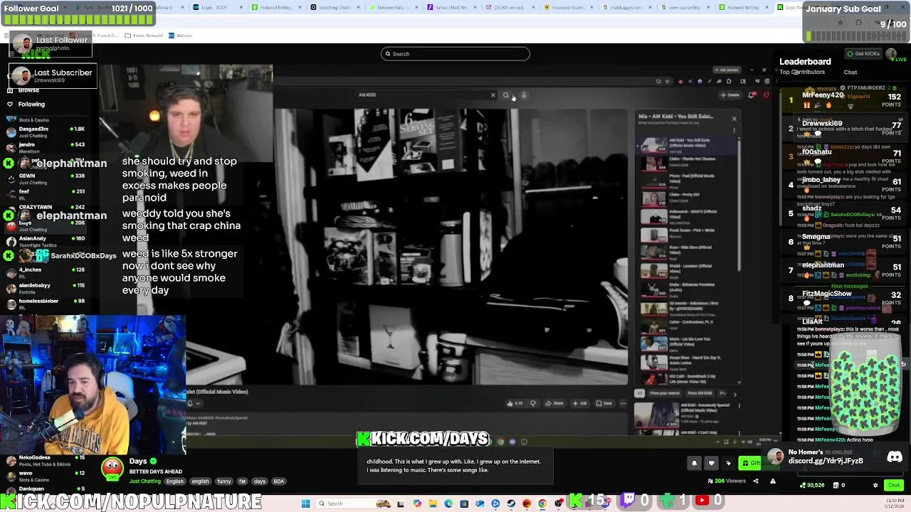The image size is (911, 512).
Task: Toggle stream notification bell icon
Action: point(694,464)
